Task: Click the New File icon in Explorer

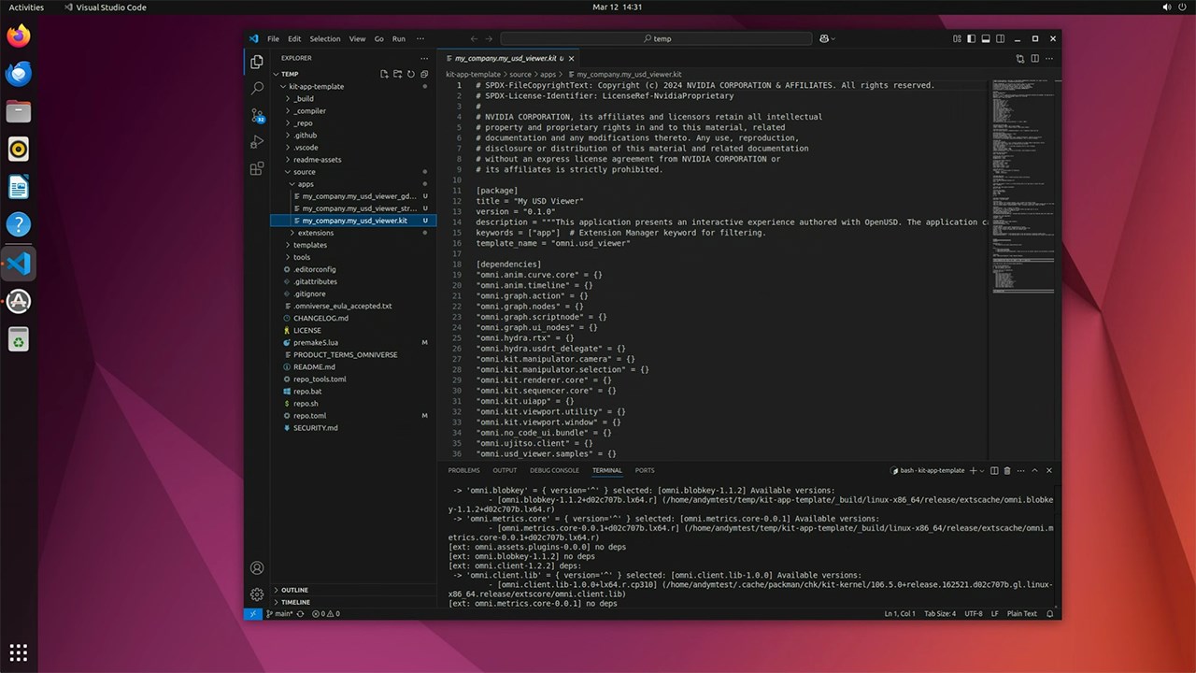Action: [384, 74]
